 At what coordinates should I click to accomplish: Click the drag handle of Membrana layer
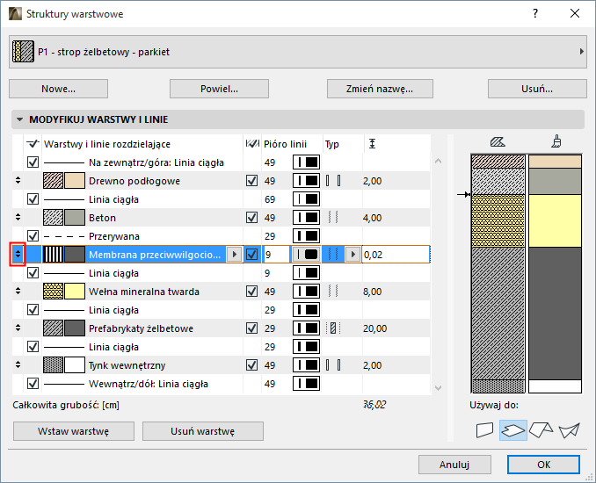[18, 255]
